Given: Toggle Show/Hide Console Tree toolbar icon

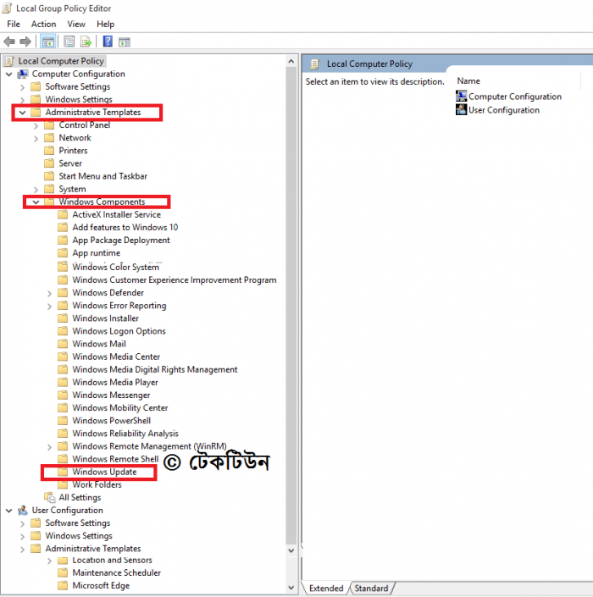Looking at the screenshot, I should pos(48,41).
